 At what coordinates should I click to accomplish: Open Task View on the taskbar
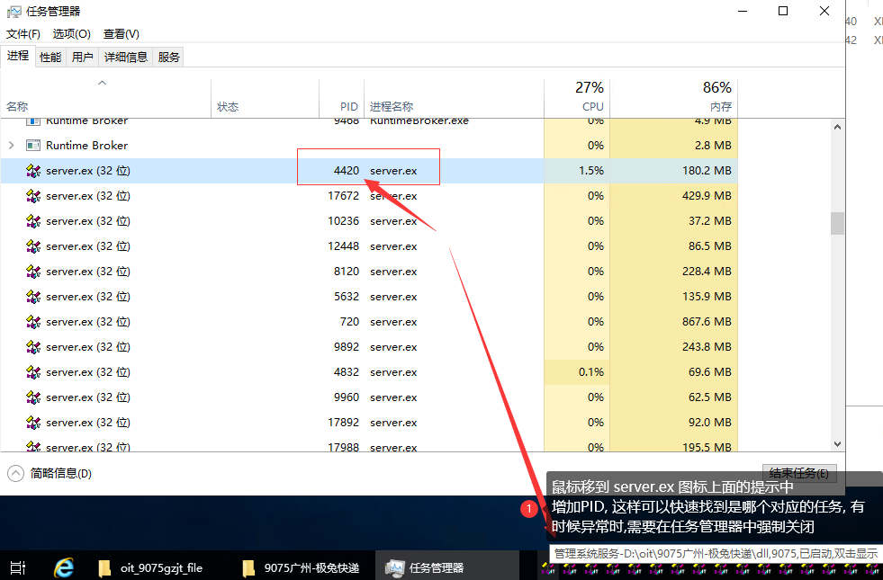pos(17,567)
